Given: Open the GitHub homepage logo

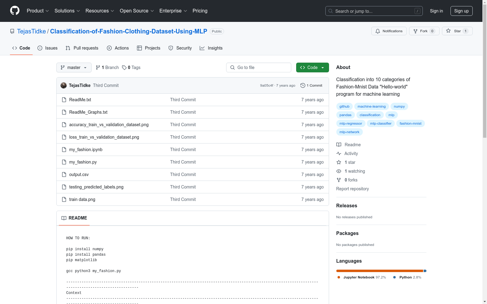Looking at the screenshot, I should point(15,11).
